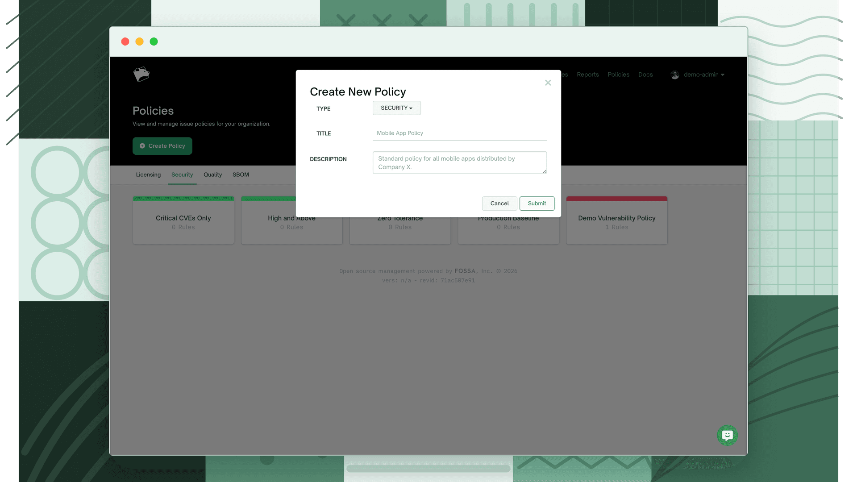Viewport: 857px width, 482px height.
Task: Click the green window maximize button
Action: point(154,42)
